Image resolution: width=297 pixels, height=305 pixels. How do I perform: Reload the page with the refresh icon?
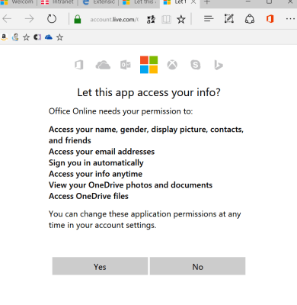coord(52,19)
